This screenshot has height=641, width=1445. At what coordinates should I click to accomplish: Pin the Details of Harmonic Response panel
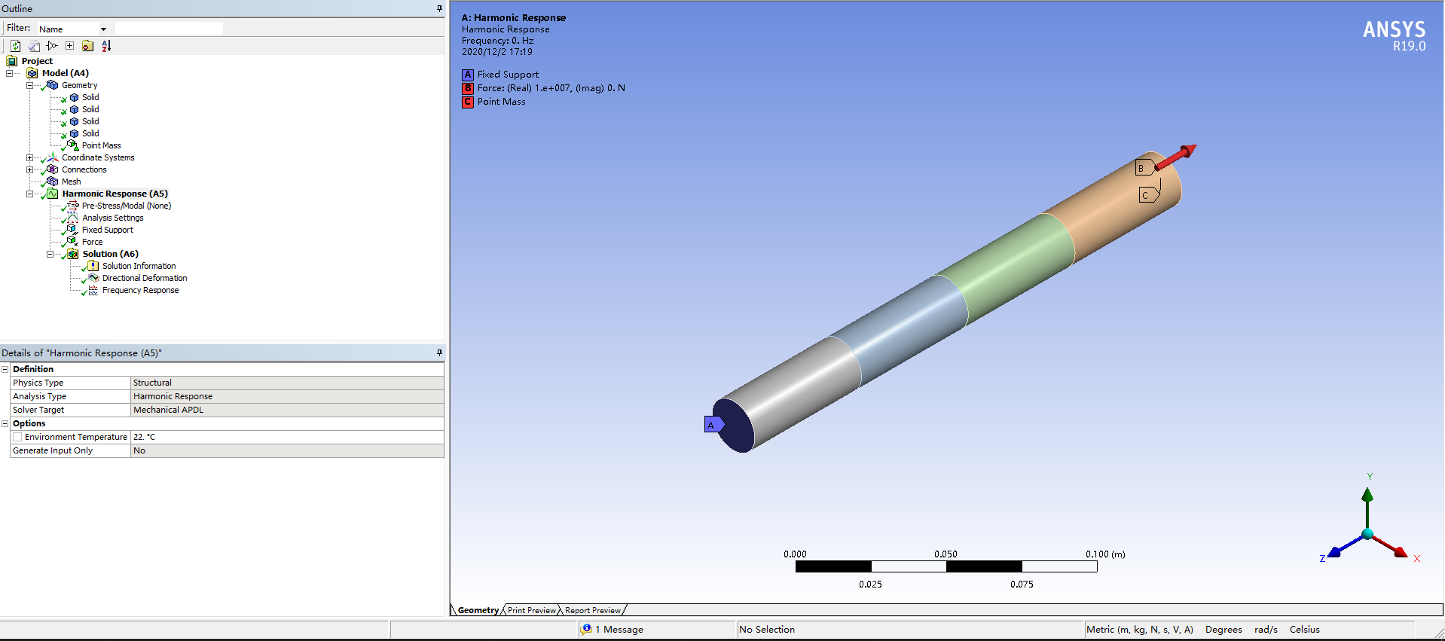(439, 353)
